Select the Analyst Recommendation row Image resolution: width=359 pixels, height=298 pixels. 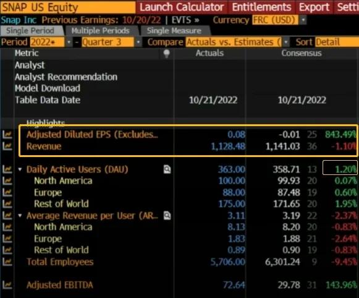[66, 77]
